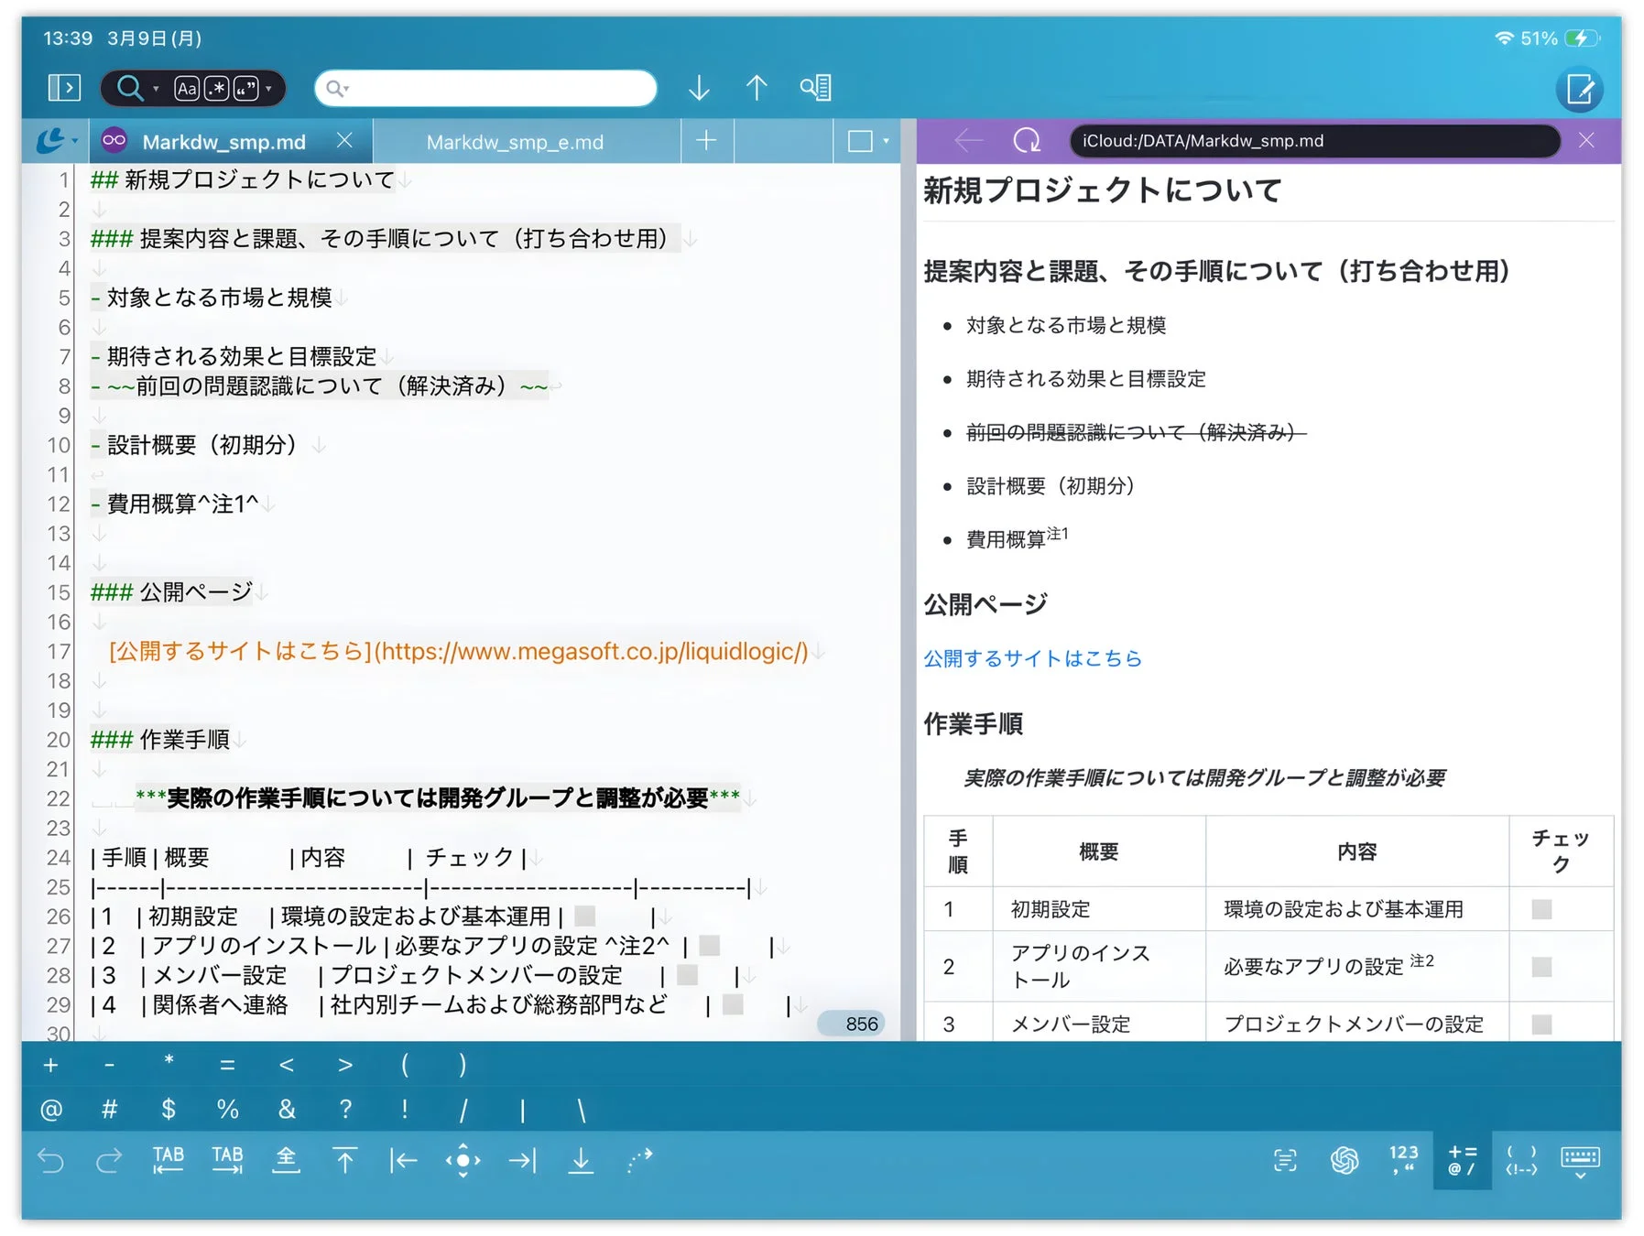Image resolution: width=1644 pixels, height=1236 pixels.
Task: Dismiss the keyboard using the keyboard icon
Action: (x=1580, y=1160)
